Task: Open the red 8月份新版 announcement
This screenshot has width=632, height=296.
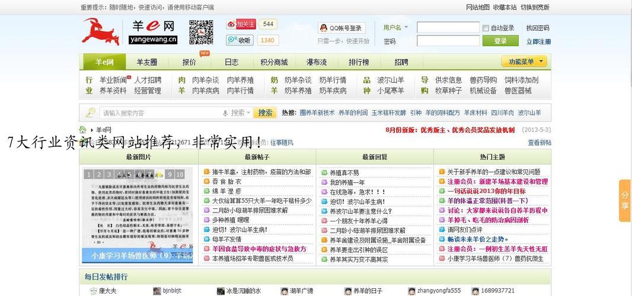Action: 450,130
